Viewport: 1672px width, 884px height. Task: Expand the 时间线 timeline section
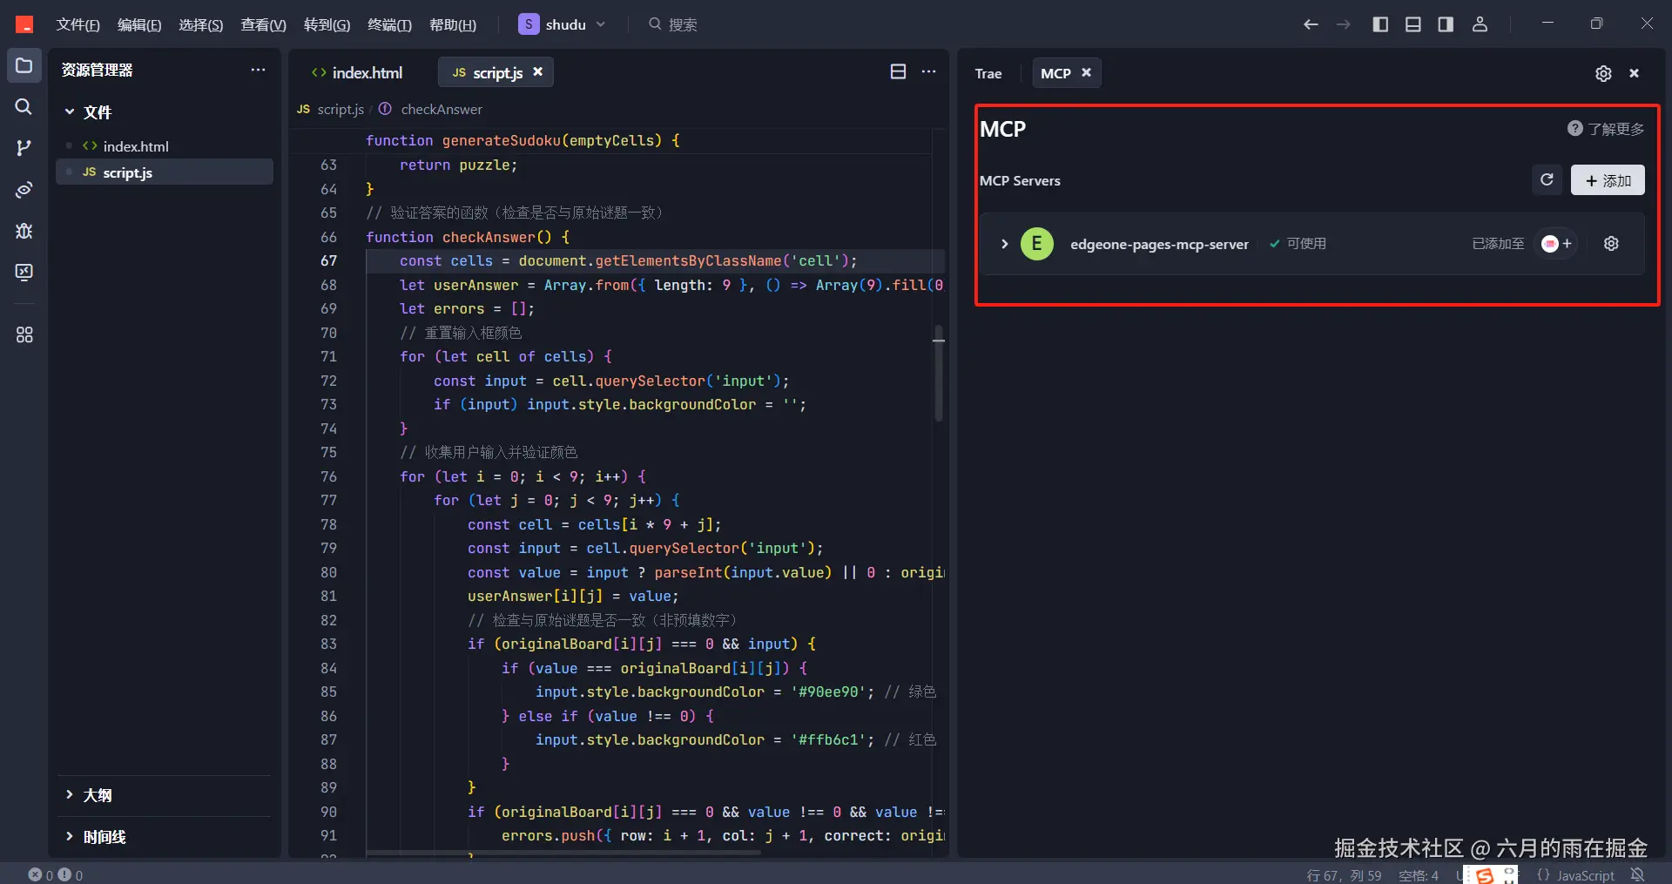[x=104, y=837]
